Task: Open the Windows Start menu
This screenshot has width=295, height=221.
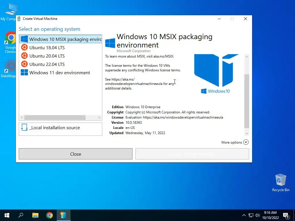Action: tap(7, 215)
